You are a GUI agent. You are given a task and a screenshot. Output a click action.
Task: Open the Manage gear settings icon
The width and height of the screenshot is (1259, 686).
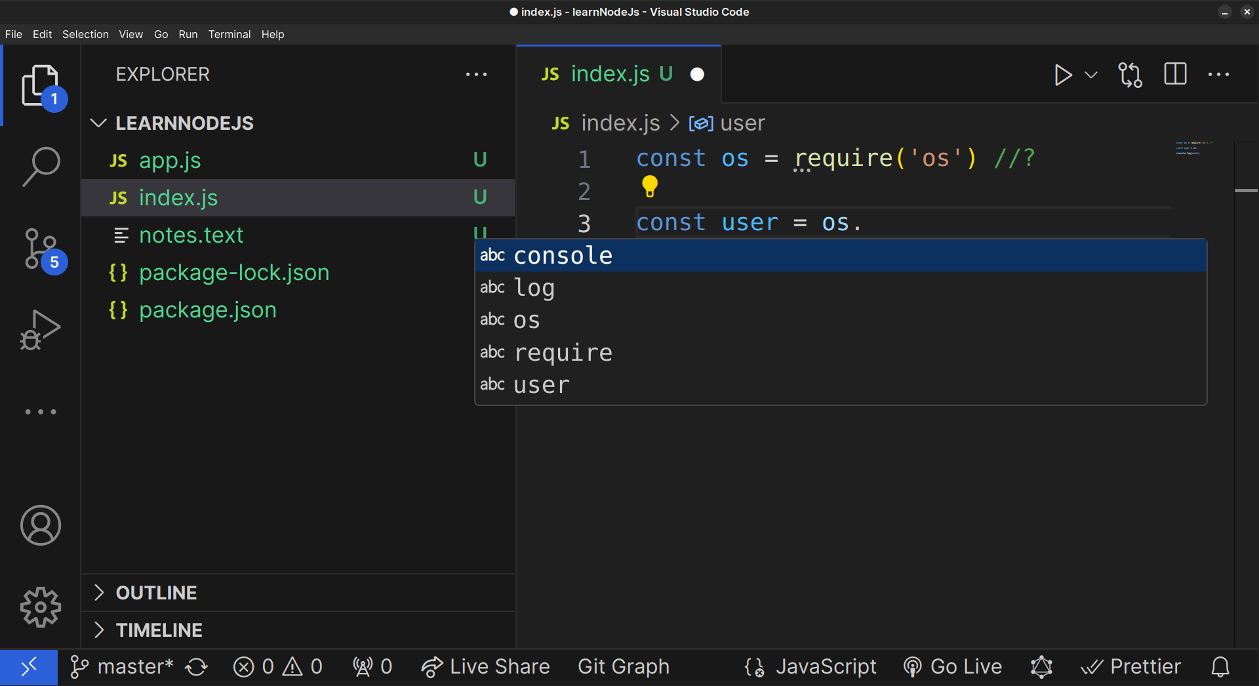click(41, 607)
